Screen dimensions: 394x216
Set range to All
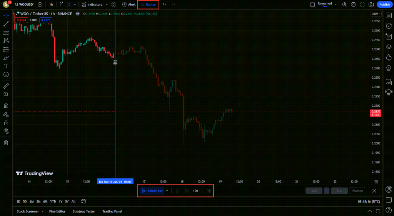tap(73, 201)
